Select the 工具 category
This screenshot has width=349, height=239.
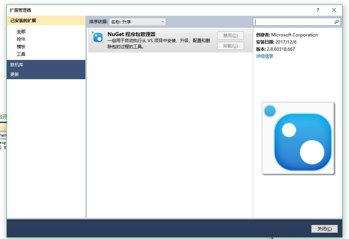click(x=21, y=54)
